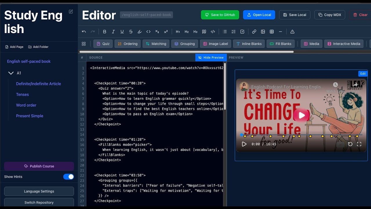Insert a Fill Blanks component

pos(281,44)
